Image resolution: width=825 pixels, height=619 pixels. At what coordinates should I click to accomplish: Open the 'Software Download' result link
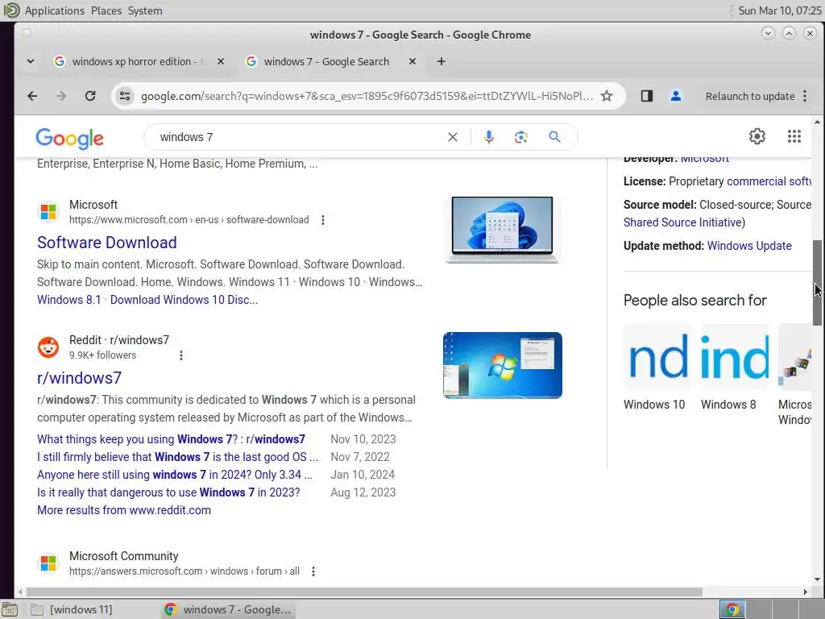coord(107,242)
